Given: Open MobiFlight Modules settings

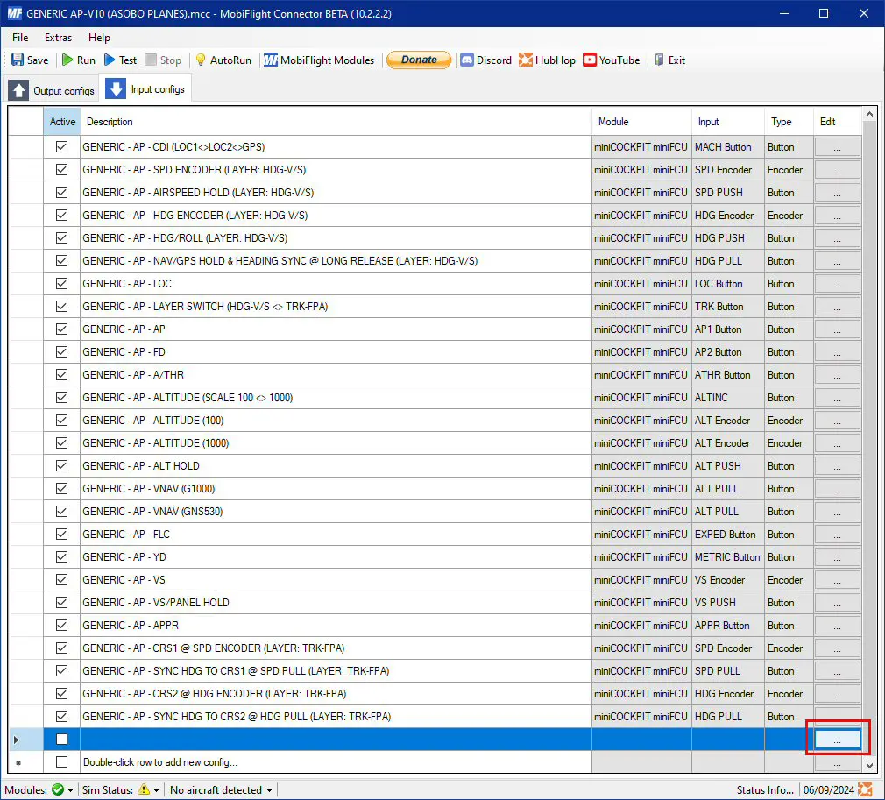Looking at the screenshot, I should point(319,60).
